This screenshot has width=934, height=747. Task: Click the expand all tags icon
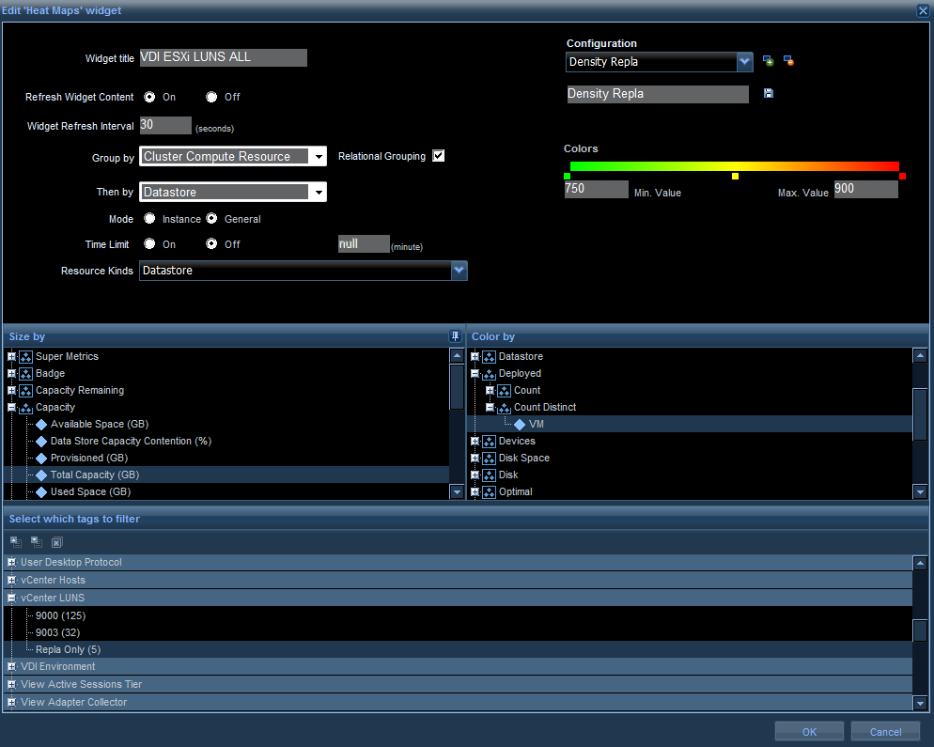tap(36, 542)
